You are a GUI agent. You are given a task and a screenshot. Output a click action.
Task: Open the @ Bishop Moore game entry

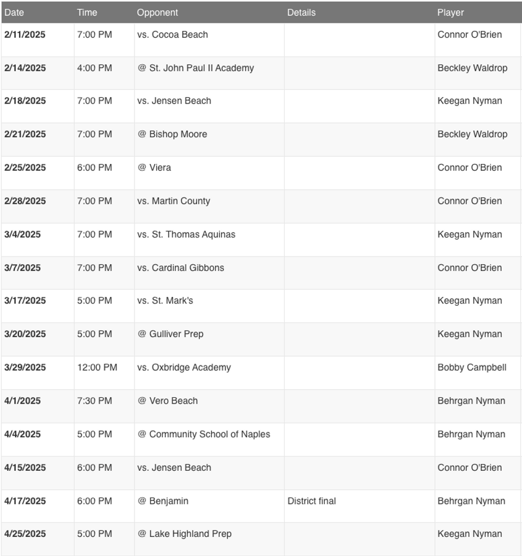(172, 134)
